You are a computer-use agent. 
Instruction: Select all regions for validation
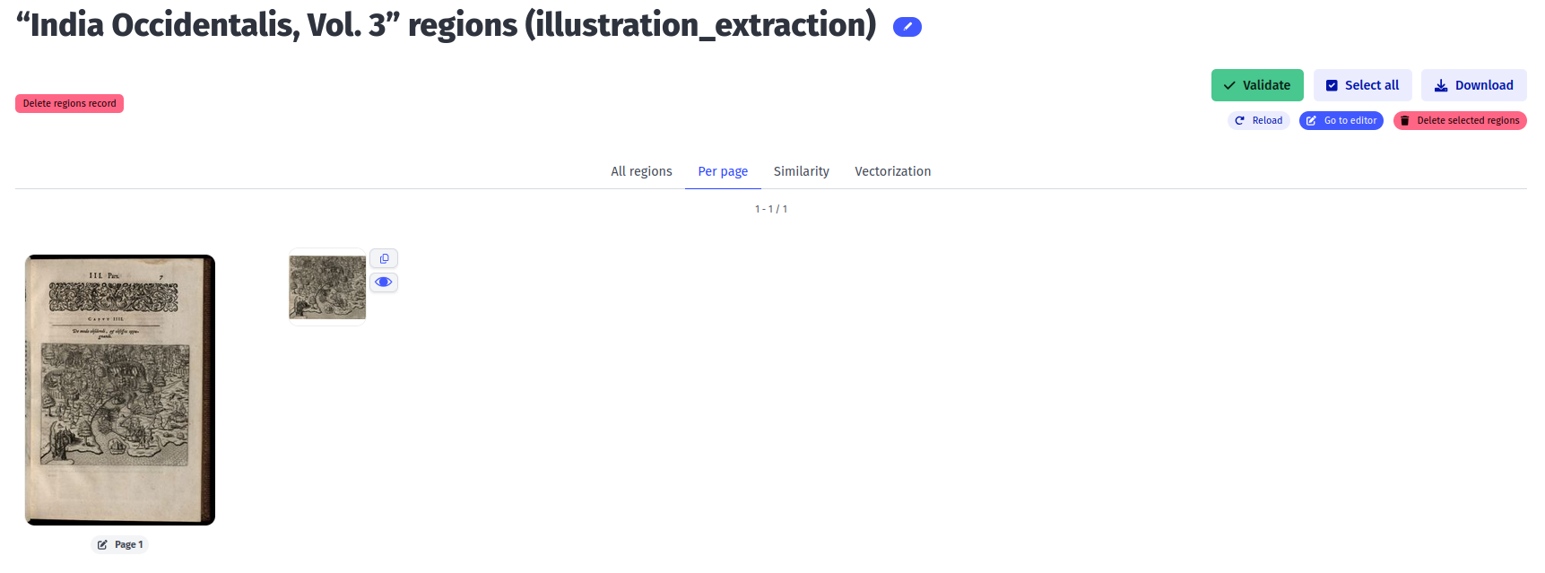coord(1363,85)
